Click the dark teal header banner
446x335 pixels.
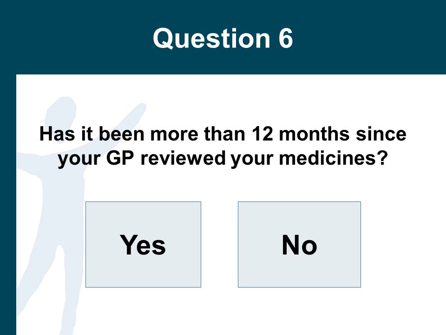(223, 37)
